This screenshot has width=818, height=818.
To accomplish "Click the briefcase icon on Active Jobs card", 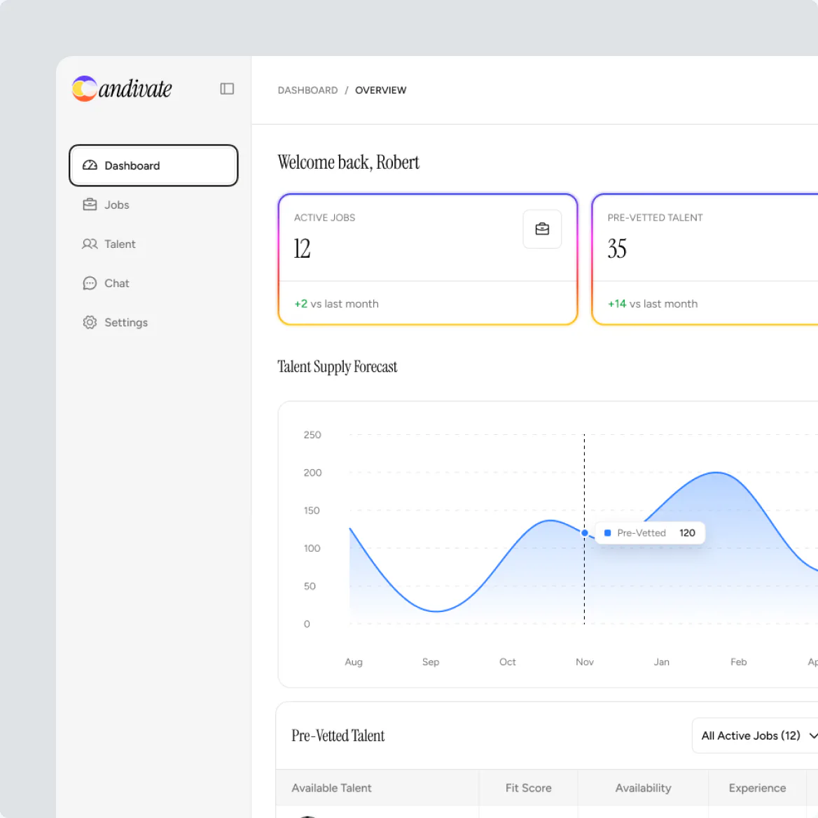I will 542,229.
